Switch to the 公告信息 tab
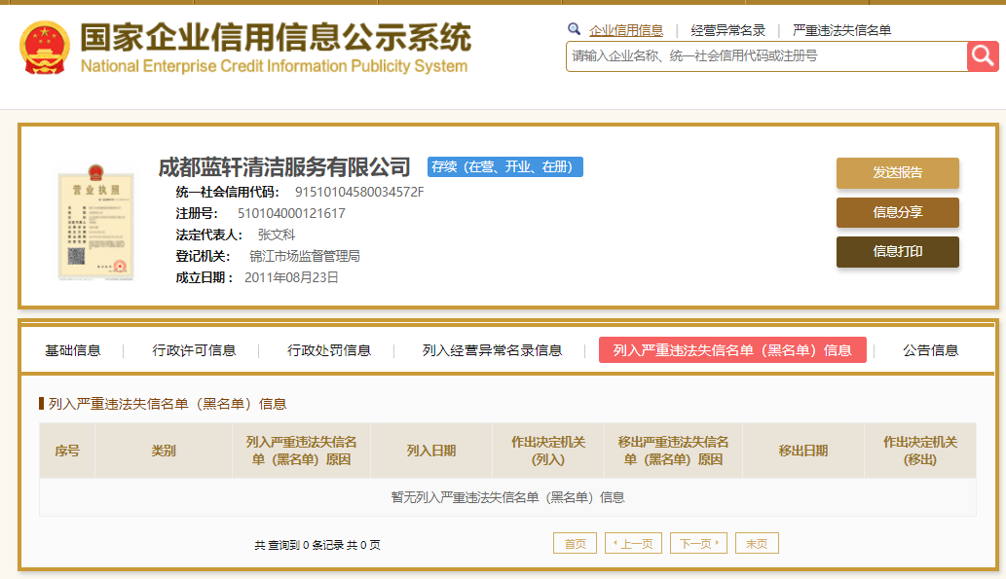The height and width of the screenshot is (579, 1006). tap(930, 350)
